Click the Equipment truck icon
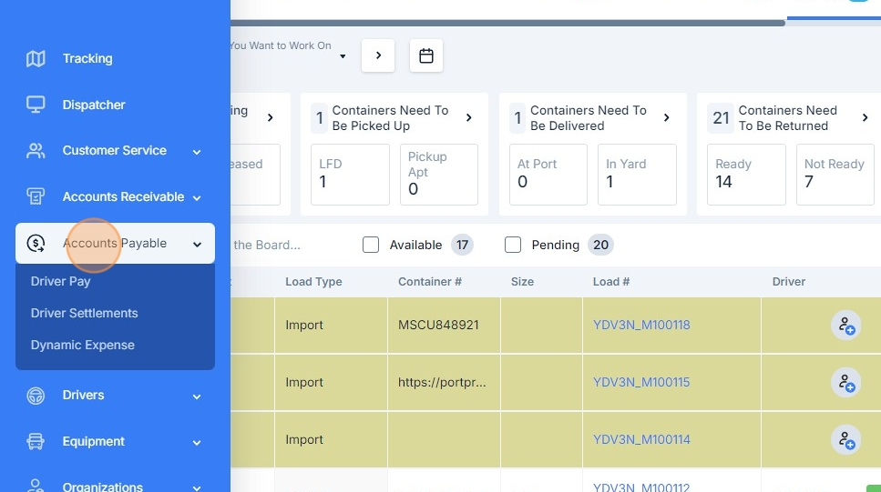 pyautogui.click(x=36, y=441)
